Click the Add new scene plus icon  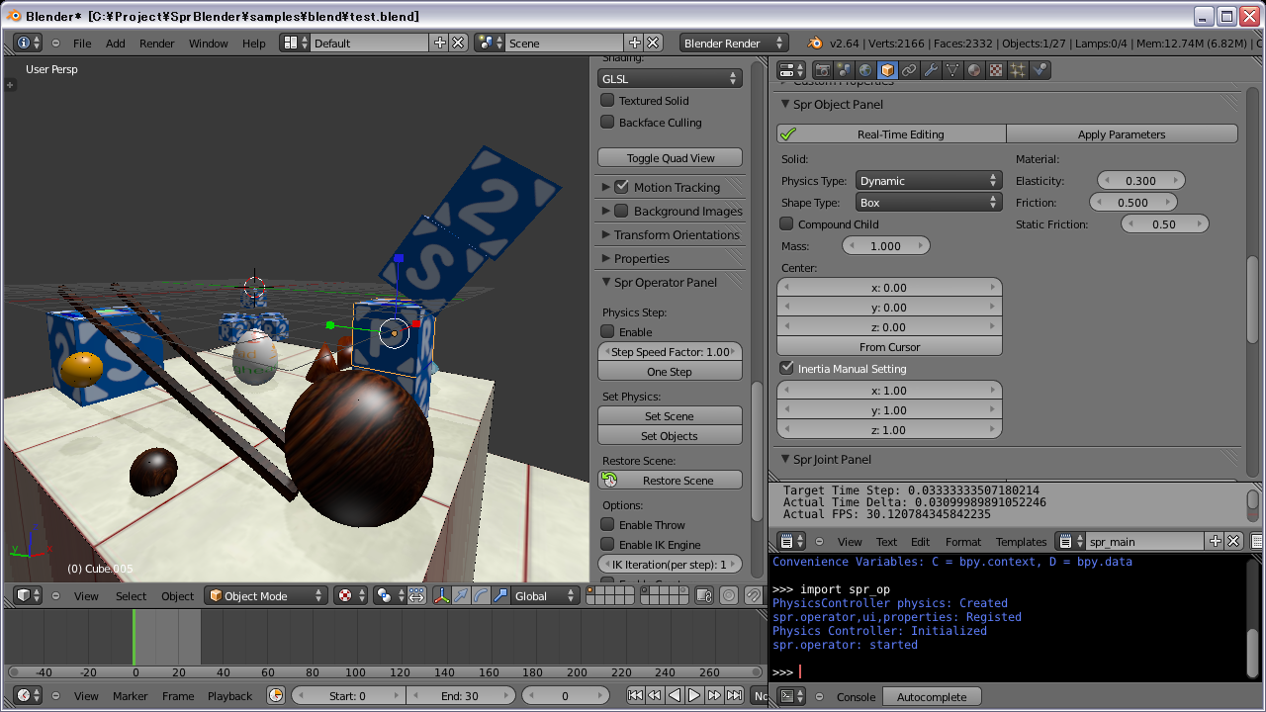[x=634, y=43]
